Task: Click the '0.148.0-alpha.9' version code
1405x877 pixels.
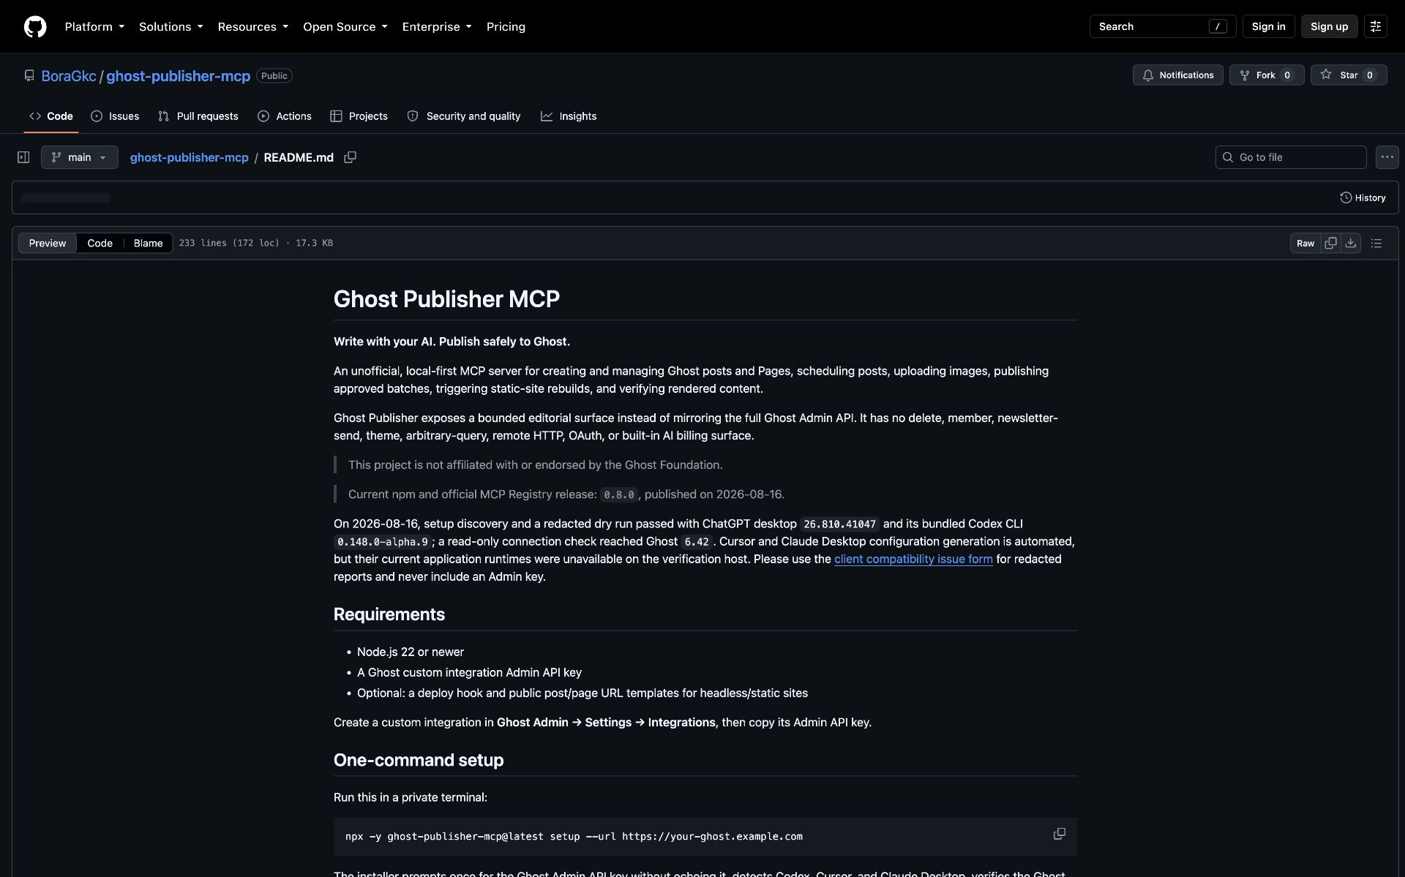Action: pos(383,542)
